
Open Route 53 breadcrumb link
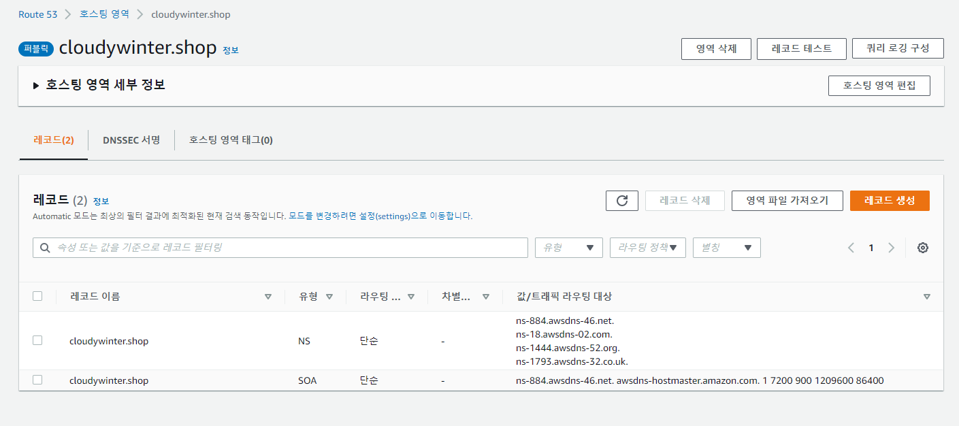point(38,14)
